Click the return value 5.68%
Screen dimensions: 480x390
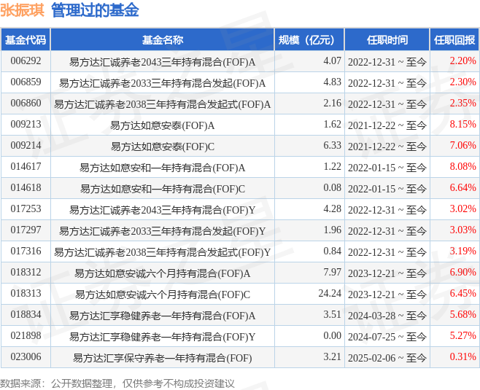(x=462, y=314)
